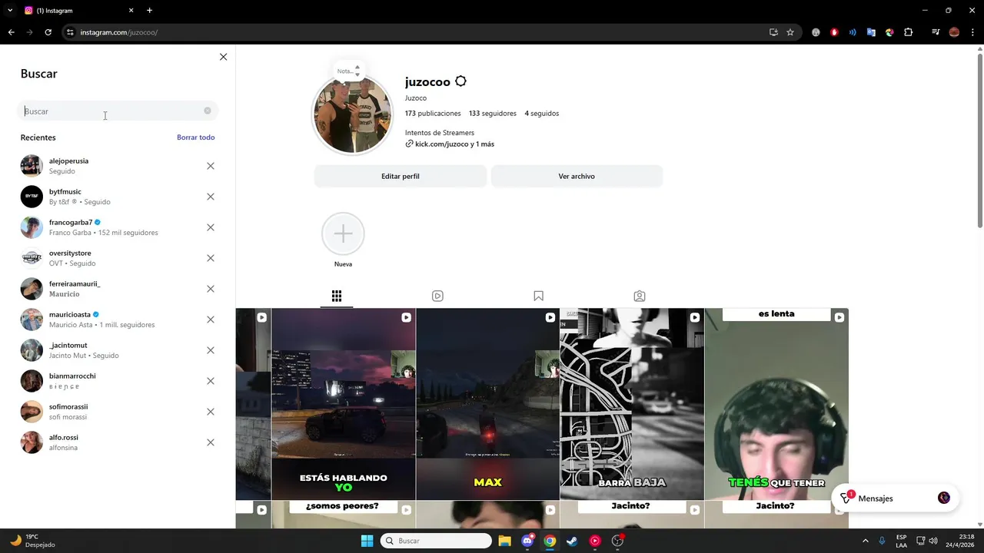Click the taskbar Buscar search box
Viewport: 984px width, 553px height.
point(436,541)
